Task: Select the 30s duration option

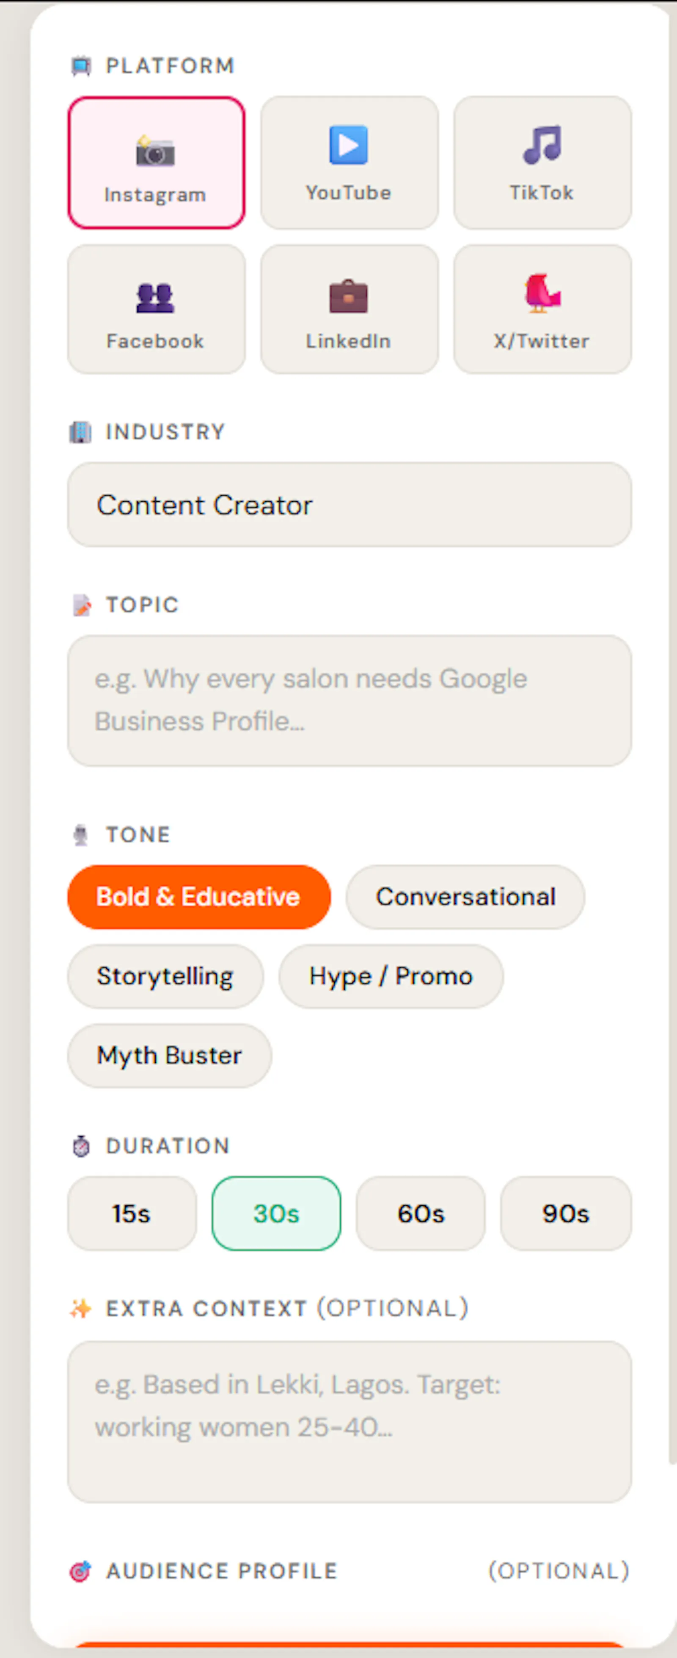Action: [x=276, y=1214]
